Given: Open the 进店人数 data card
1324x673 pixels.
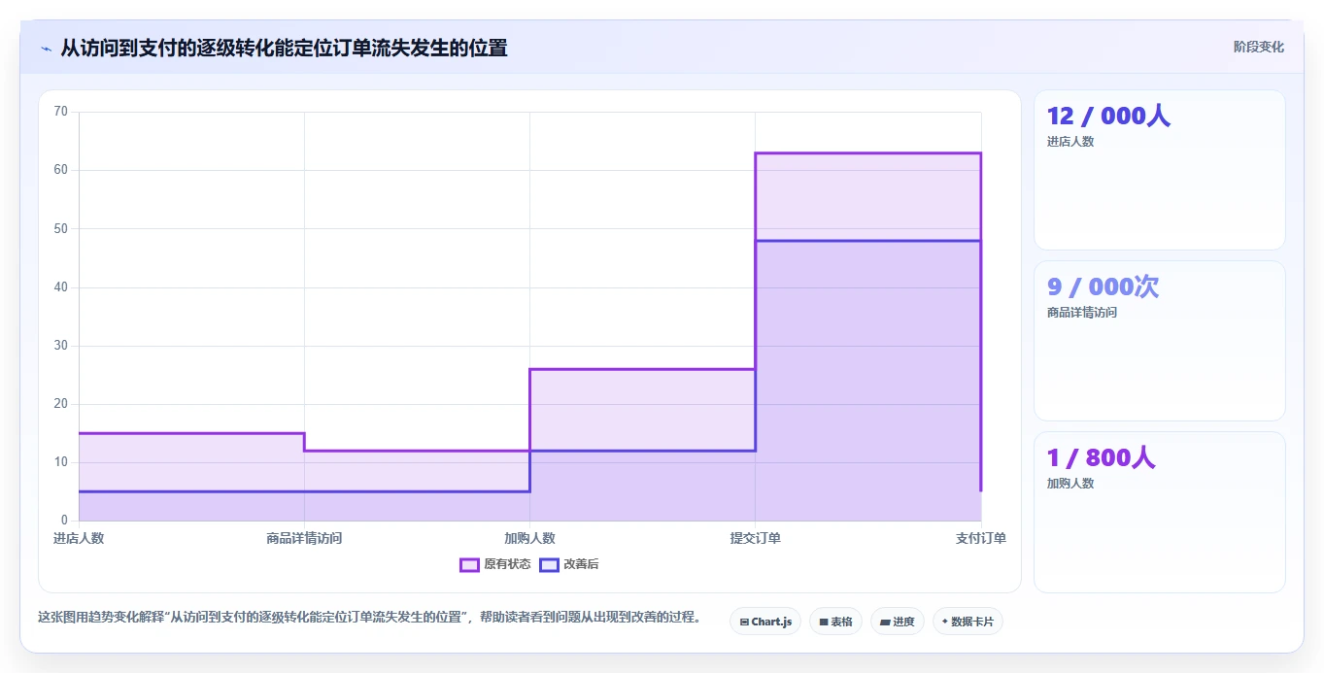Looking at the screenshot, I should tap(1160, 170).
